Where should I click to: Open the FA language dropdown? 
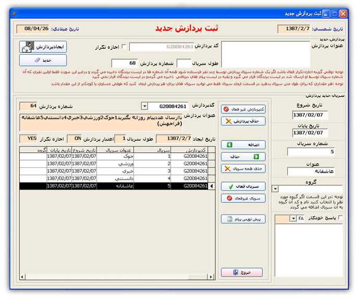(x=293, y=218)
